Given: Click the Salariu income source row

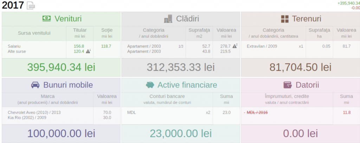Looking at the screenshot, I should 14,46.
